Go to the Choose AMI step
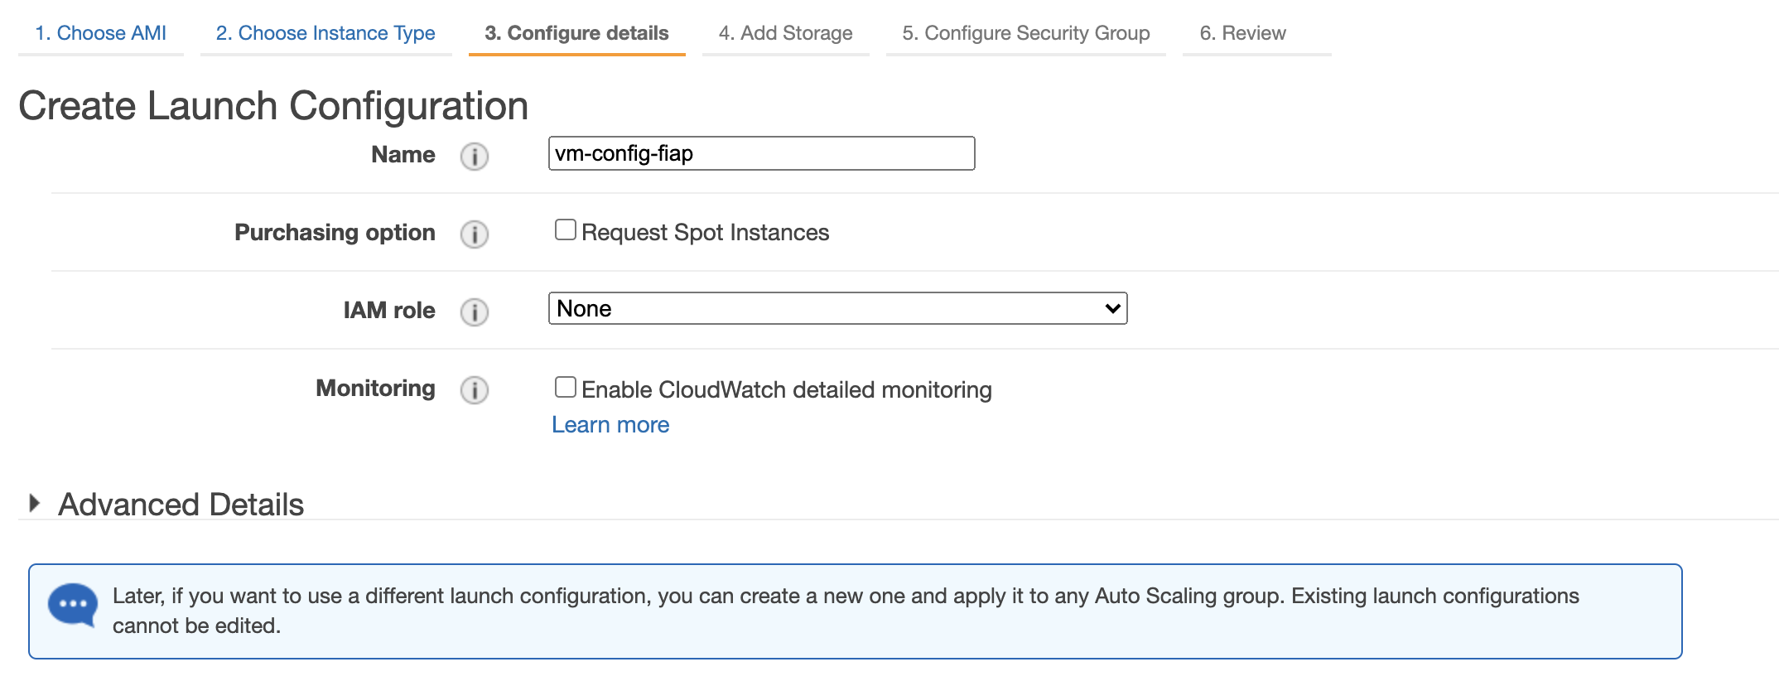The height and width of the screenshot is (686, 1779). click(x=100, y=33)
